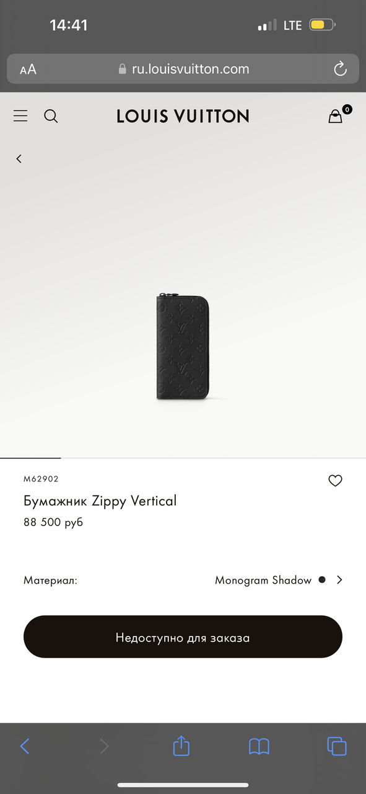Tap the Бумажник Zippy Vertical product title
This screenshot has height=794, width=366.
[x=100, y=501]
